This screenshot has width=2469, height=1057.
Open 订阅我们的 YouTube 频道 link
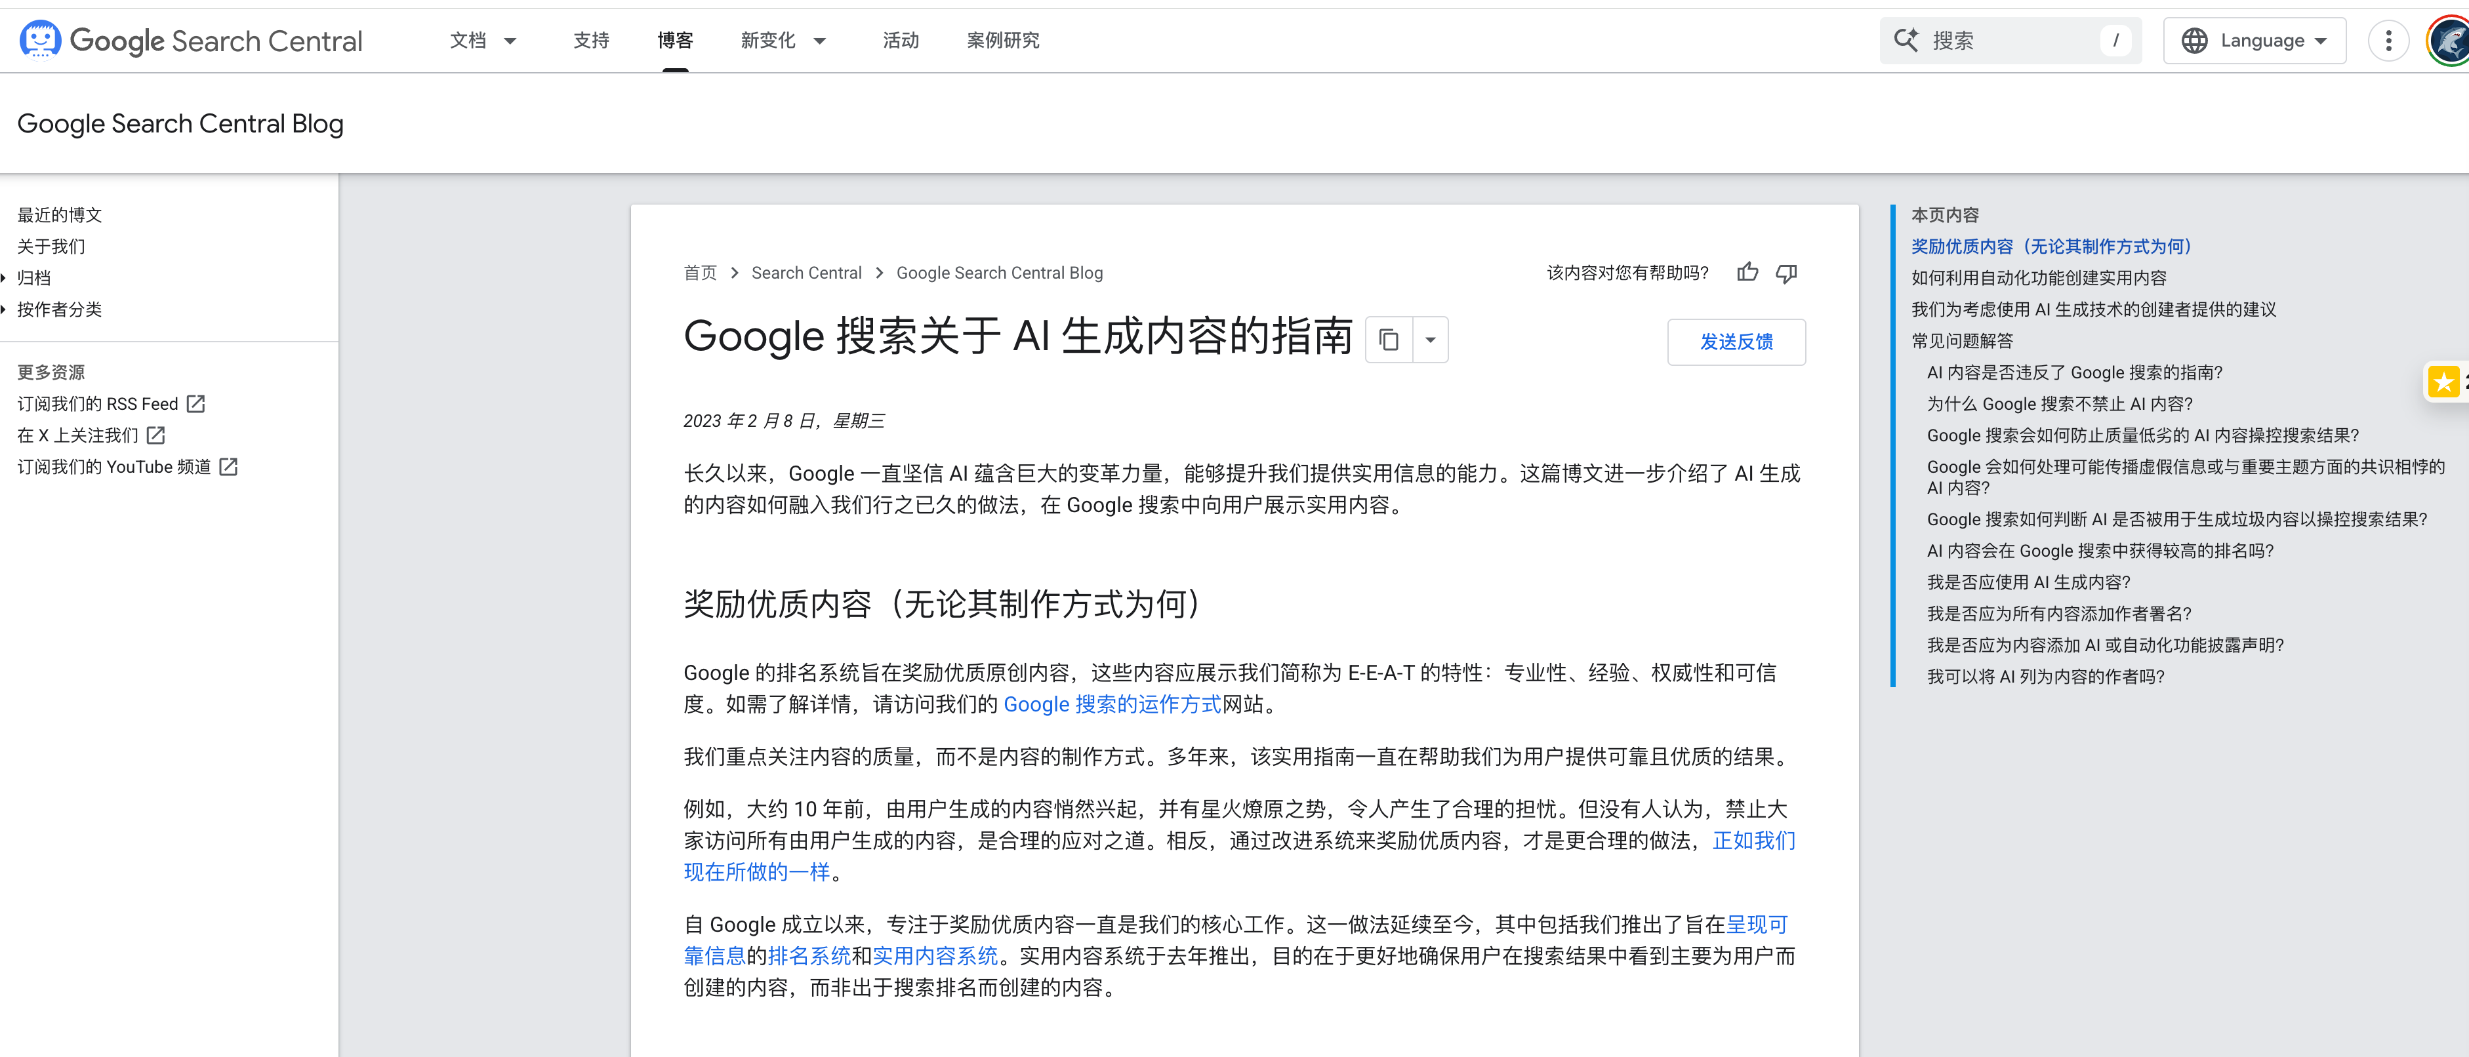pos(114,467)
